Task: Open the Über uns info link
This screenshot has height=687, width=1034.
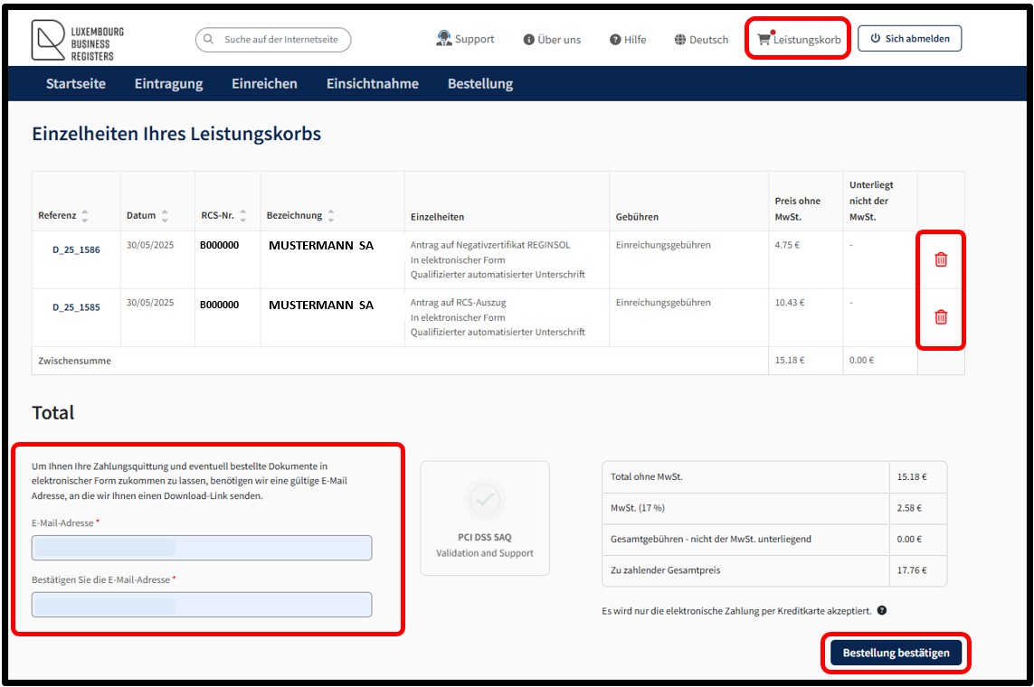Action: coord(552,40)
